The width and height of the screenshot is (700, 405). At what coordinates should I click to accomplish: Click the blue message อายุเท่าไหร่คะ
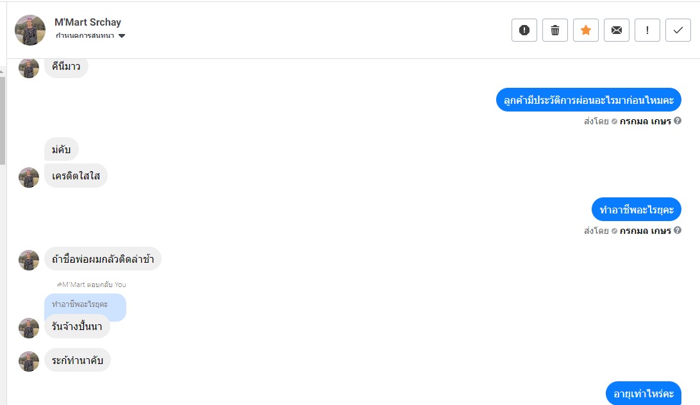643,393
